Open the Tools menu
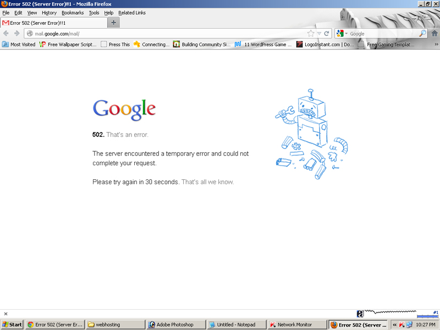 click(x=94, y=13)
